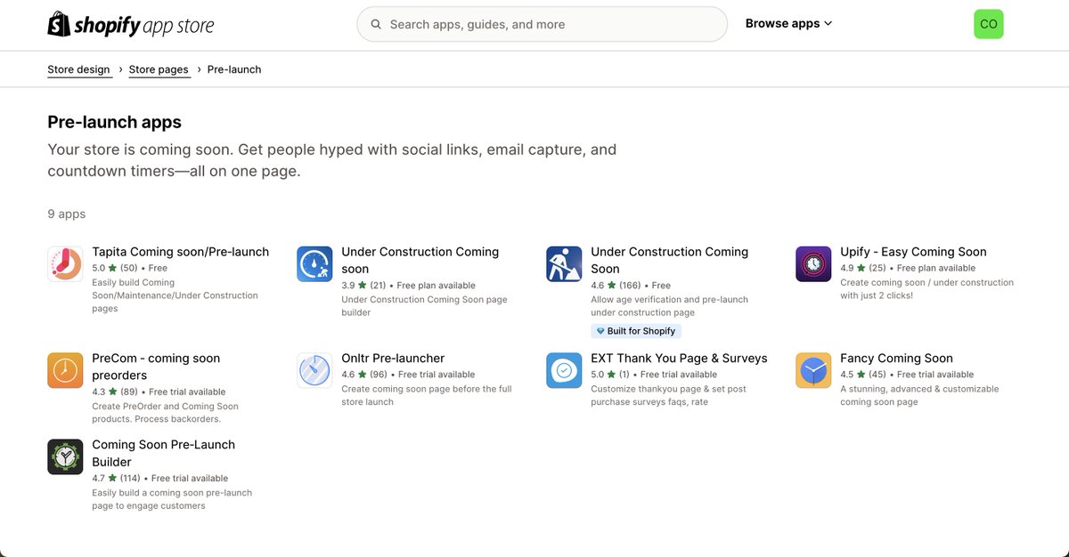Screen dimensions: 1069x557
Task: Click Upify's 4.9 (25) rating line
Action: pyautogui.click(x=908, y=268)
